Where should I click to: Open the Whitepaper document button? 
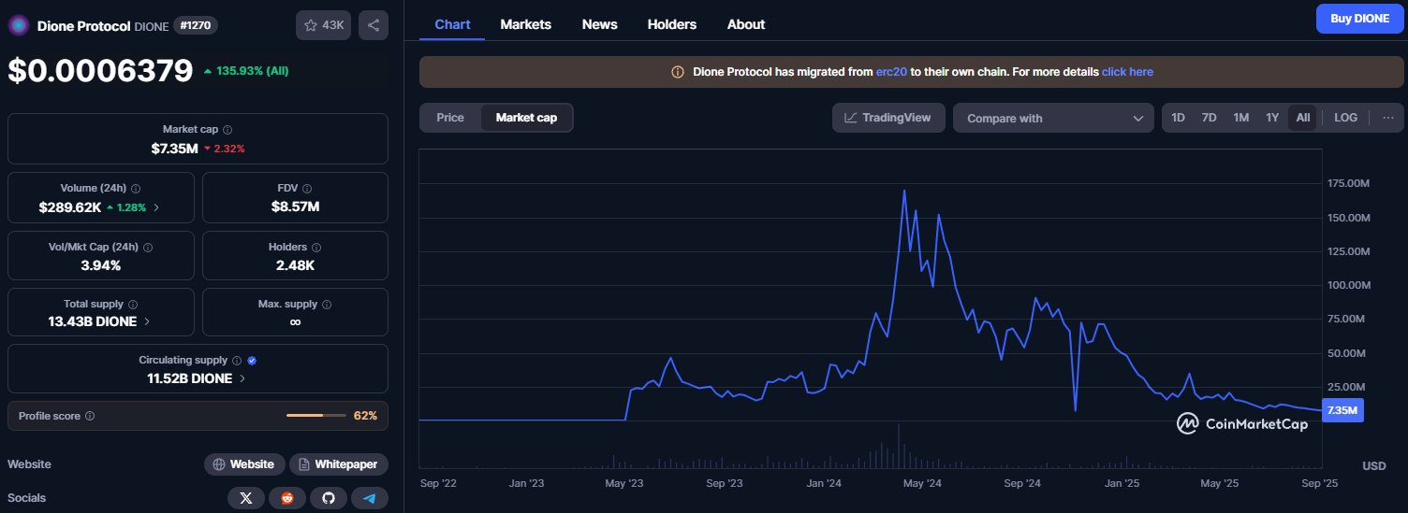click(339, 464)
